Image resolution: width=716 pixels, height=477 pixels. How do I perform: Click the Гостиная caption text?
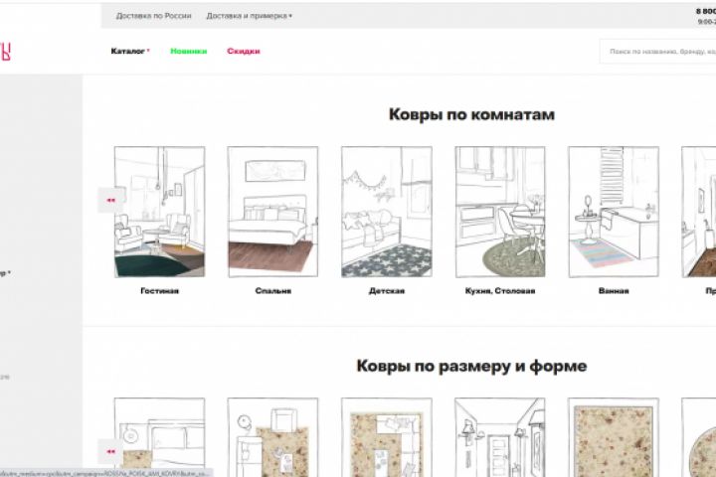(159, 291)
